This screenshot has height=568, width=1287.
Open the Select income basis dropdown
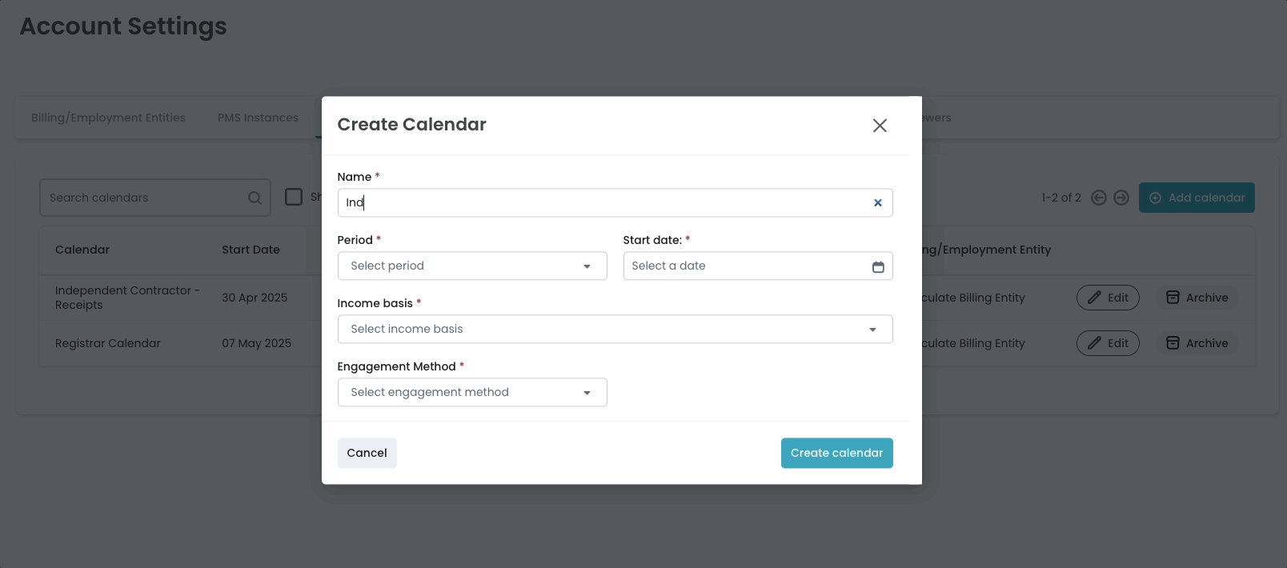(615, 329)
